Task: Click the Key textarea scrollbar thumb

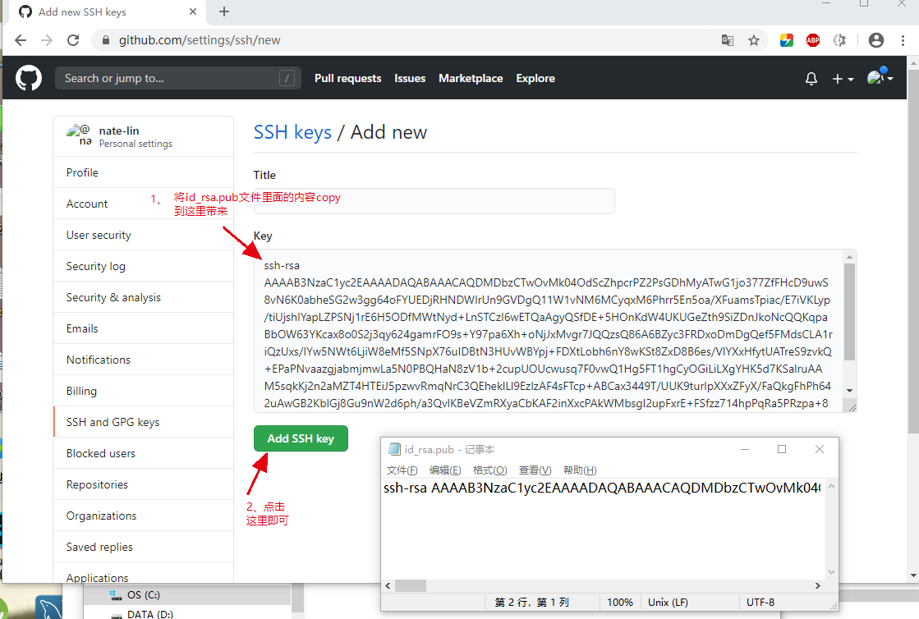Action: tap(849, 311)
